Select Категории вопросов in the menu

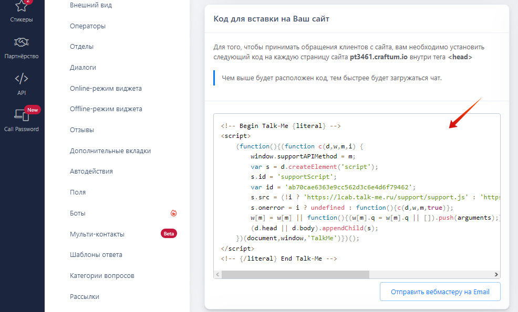[102, 276]
